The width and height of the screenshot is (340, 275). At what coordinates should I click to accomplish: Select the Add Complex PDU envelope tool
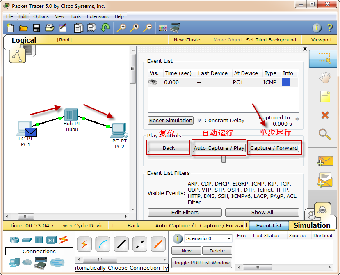click(x=324, y=180)
